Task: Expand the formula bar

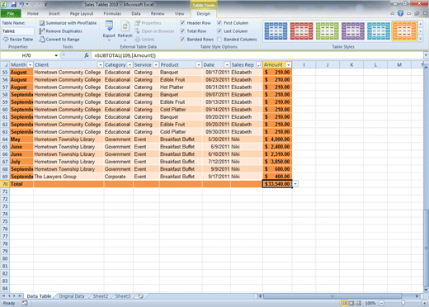Action: (426, 55)
